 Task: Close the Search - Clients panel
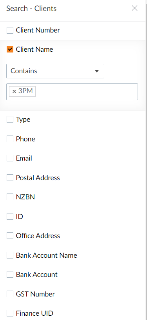pos(134,8)
